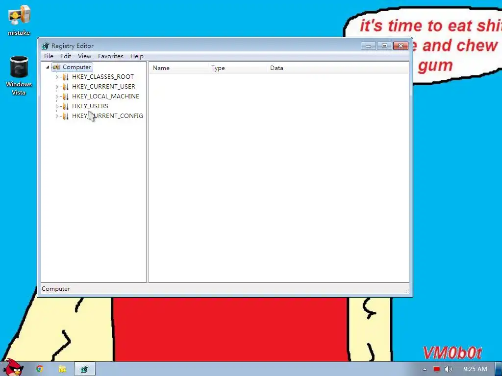Screen dimensions: 502x376
Task: Expand the HKEY_CURRENT_USER arrow
Action: click(x=57, y=87)
